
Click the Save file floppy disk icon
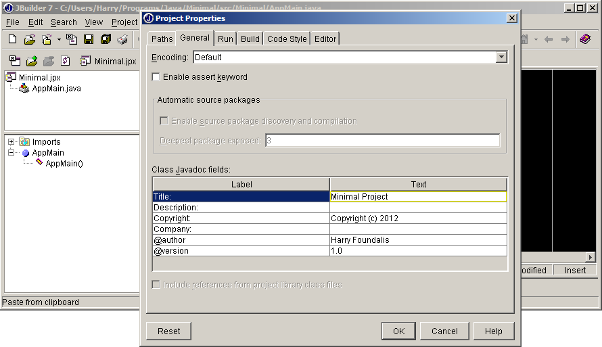coord(89,39)
